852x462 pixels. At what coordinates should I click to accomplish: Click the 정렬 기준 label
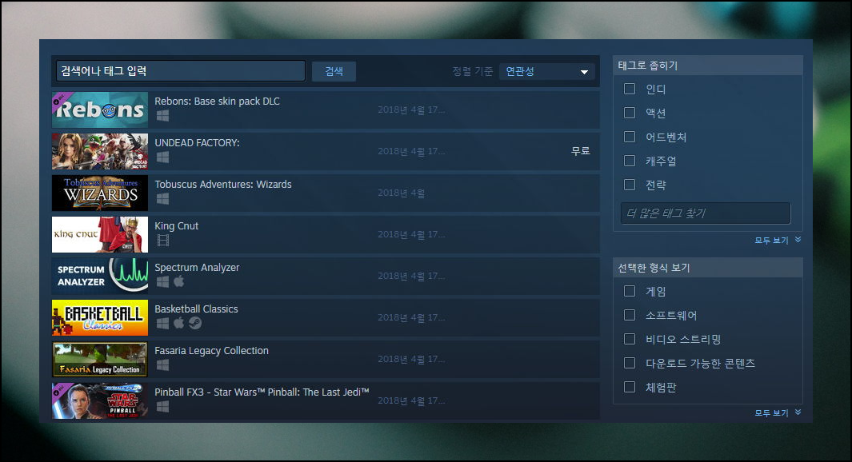coord(472,71)
